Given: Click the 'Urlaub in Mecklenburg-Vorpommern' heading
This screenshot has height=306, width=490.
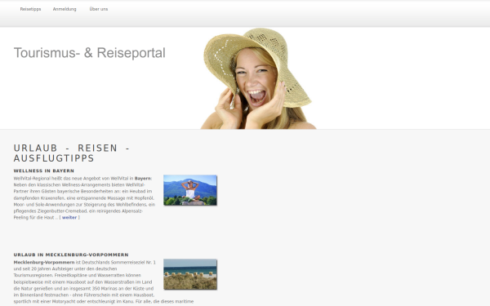Looking at the screenshot, I should pos(71,255).
